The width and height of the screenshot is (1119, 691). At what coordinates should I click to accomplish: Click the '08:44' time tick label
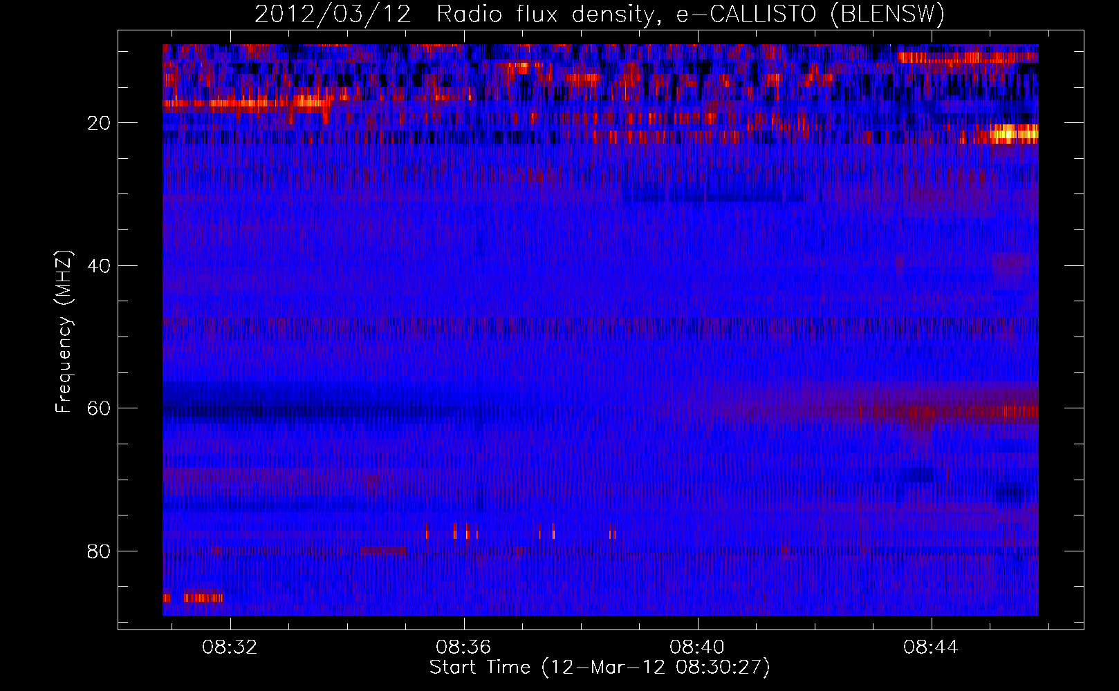(x=931, y=647)
